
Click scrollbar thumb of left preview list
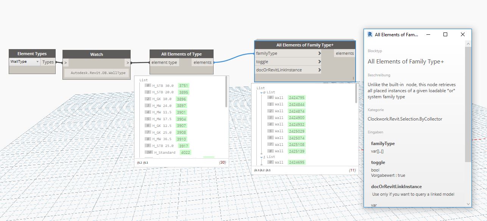tap(226, 91)
